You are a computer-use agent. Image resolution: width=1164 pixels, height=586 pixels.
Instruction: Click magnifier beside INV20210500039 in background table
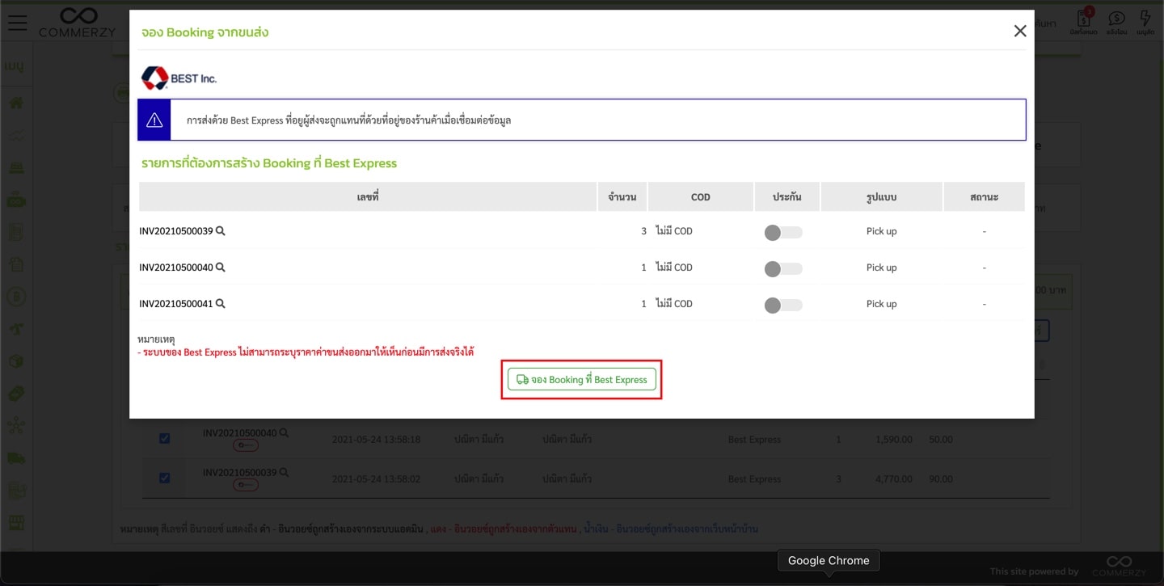coord(284,472)
